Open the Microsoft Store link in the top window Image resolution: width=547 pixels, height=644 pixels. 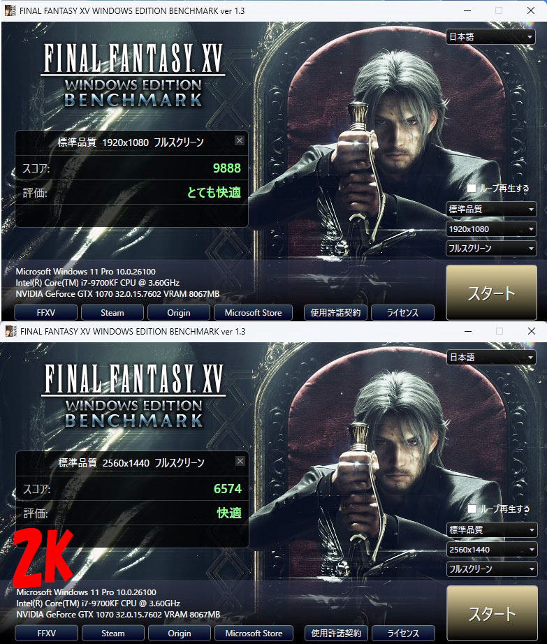coord(253,312)
